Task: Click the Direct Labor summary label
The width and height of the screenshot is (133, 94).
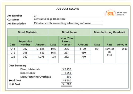Action: tap(28, 73)
